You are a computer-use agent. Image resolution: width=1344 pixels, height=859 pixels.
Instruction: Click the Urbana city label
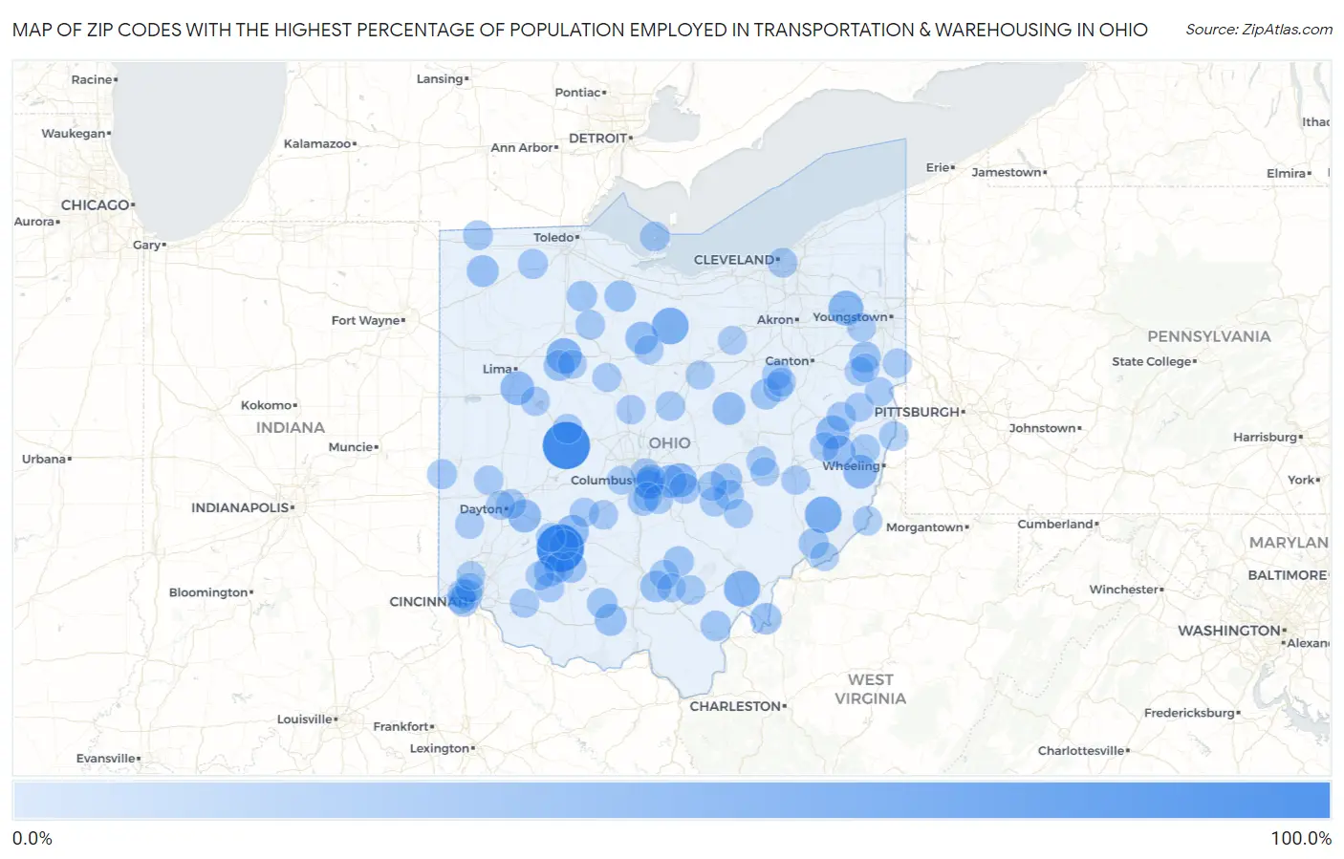coord(44,460)
